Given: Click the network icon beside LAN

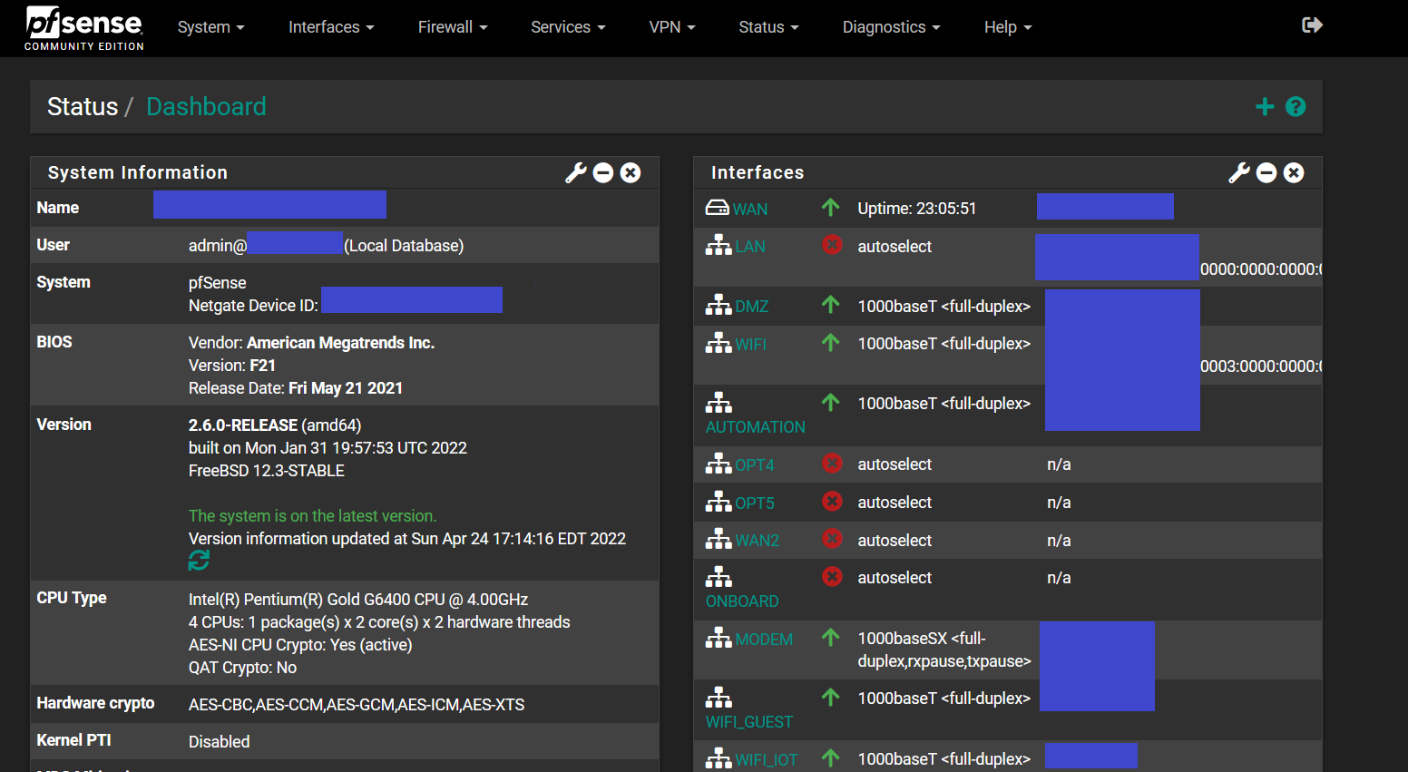Looking at the screenshot, I should pos(719,245).
